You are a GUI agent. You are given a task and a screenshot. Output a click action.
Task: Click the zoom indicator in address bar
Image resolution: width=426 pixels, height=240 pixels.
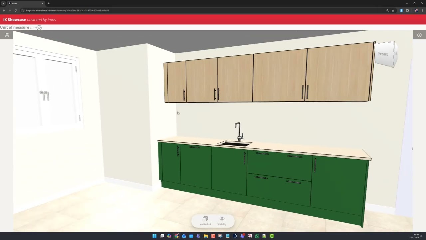[x=387, y=10]
